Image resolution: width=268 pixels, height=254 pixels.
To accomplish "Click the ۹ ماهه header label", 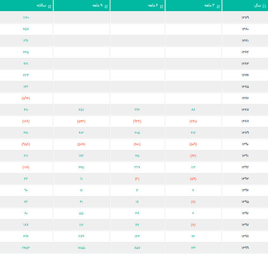I will (x=98, y=5).
